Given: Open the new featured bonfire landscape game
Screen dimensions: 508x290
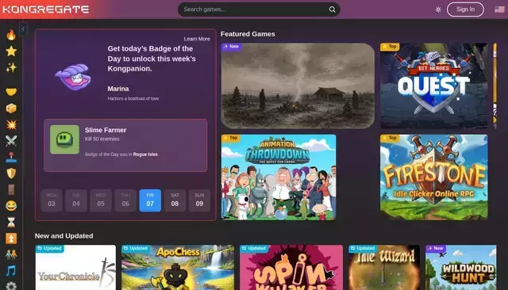Looking at the screenshot, I should click(298, 86).
